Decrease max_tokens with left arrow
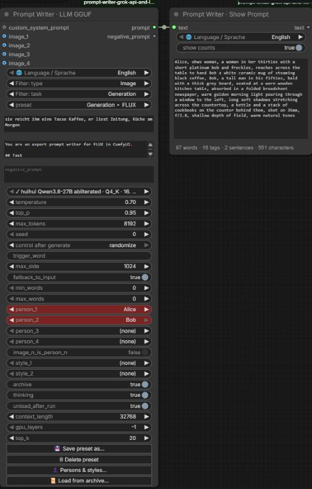The image size is (312, 489). [x=12, y=224]
